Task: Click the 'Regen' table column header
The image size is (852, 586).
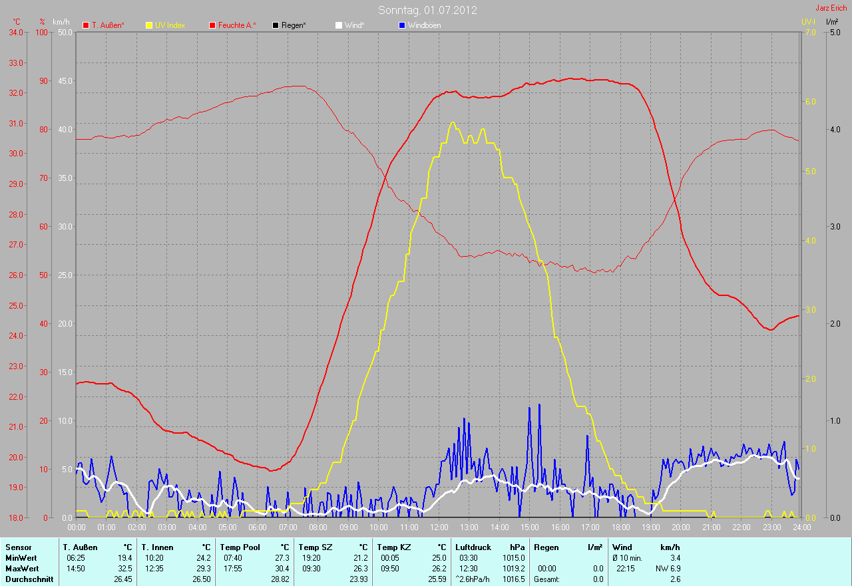Action: pyautogui.click(x=546, y=547)
